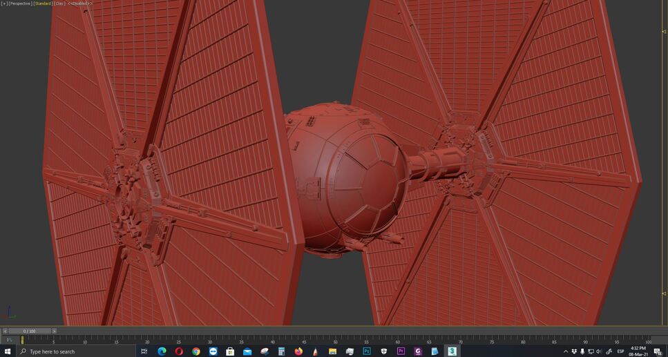
Task: Open the 4:32 PM clock and calendar
Action: [x=638, y=351]
